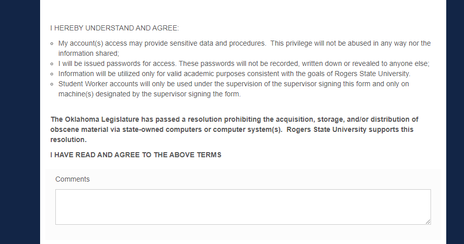Click the bullet marker before 'My account(s) access'
464x244 pixels.
[52, 44]
